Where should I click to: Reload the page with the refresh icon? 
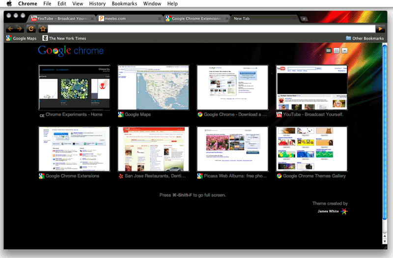pos(31,29)
